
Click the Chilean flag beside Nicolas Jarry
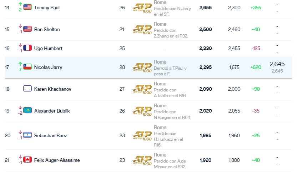(x=27, y=67)
